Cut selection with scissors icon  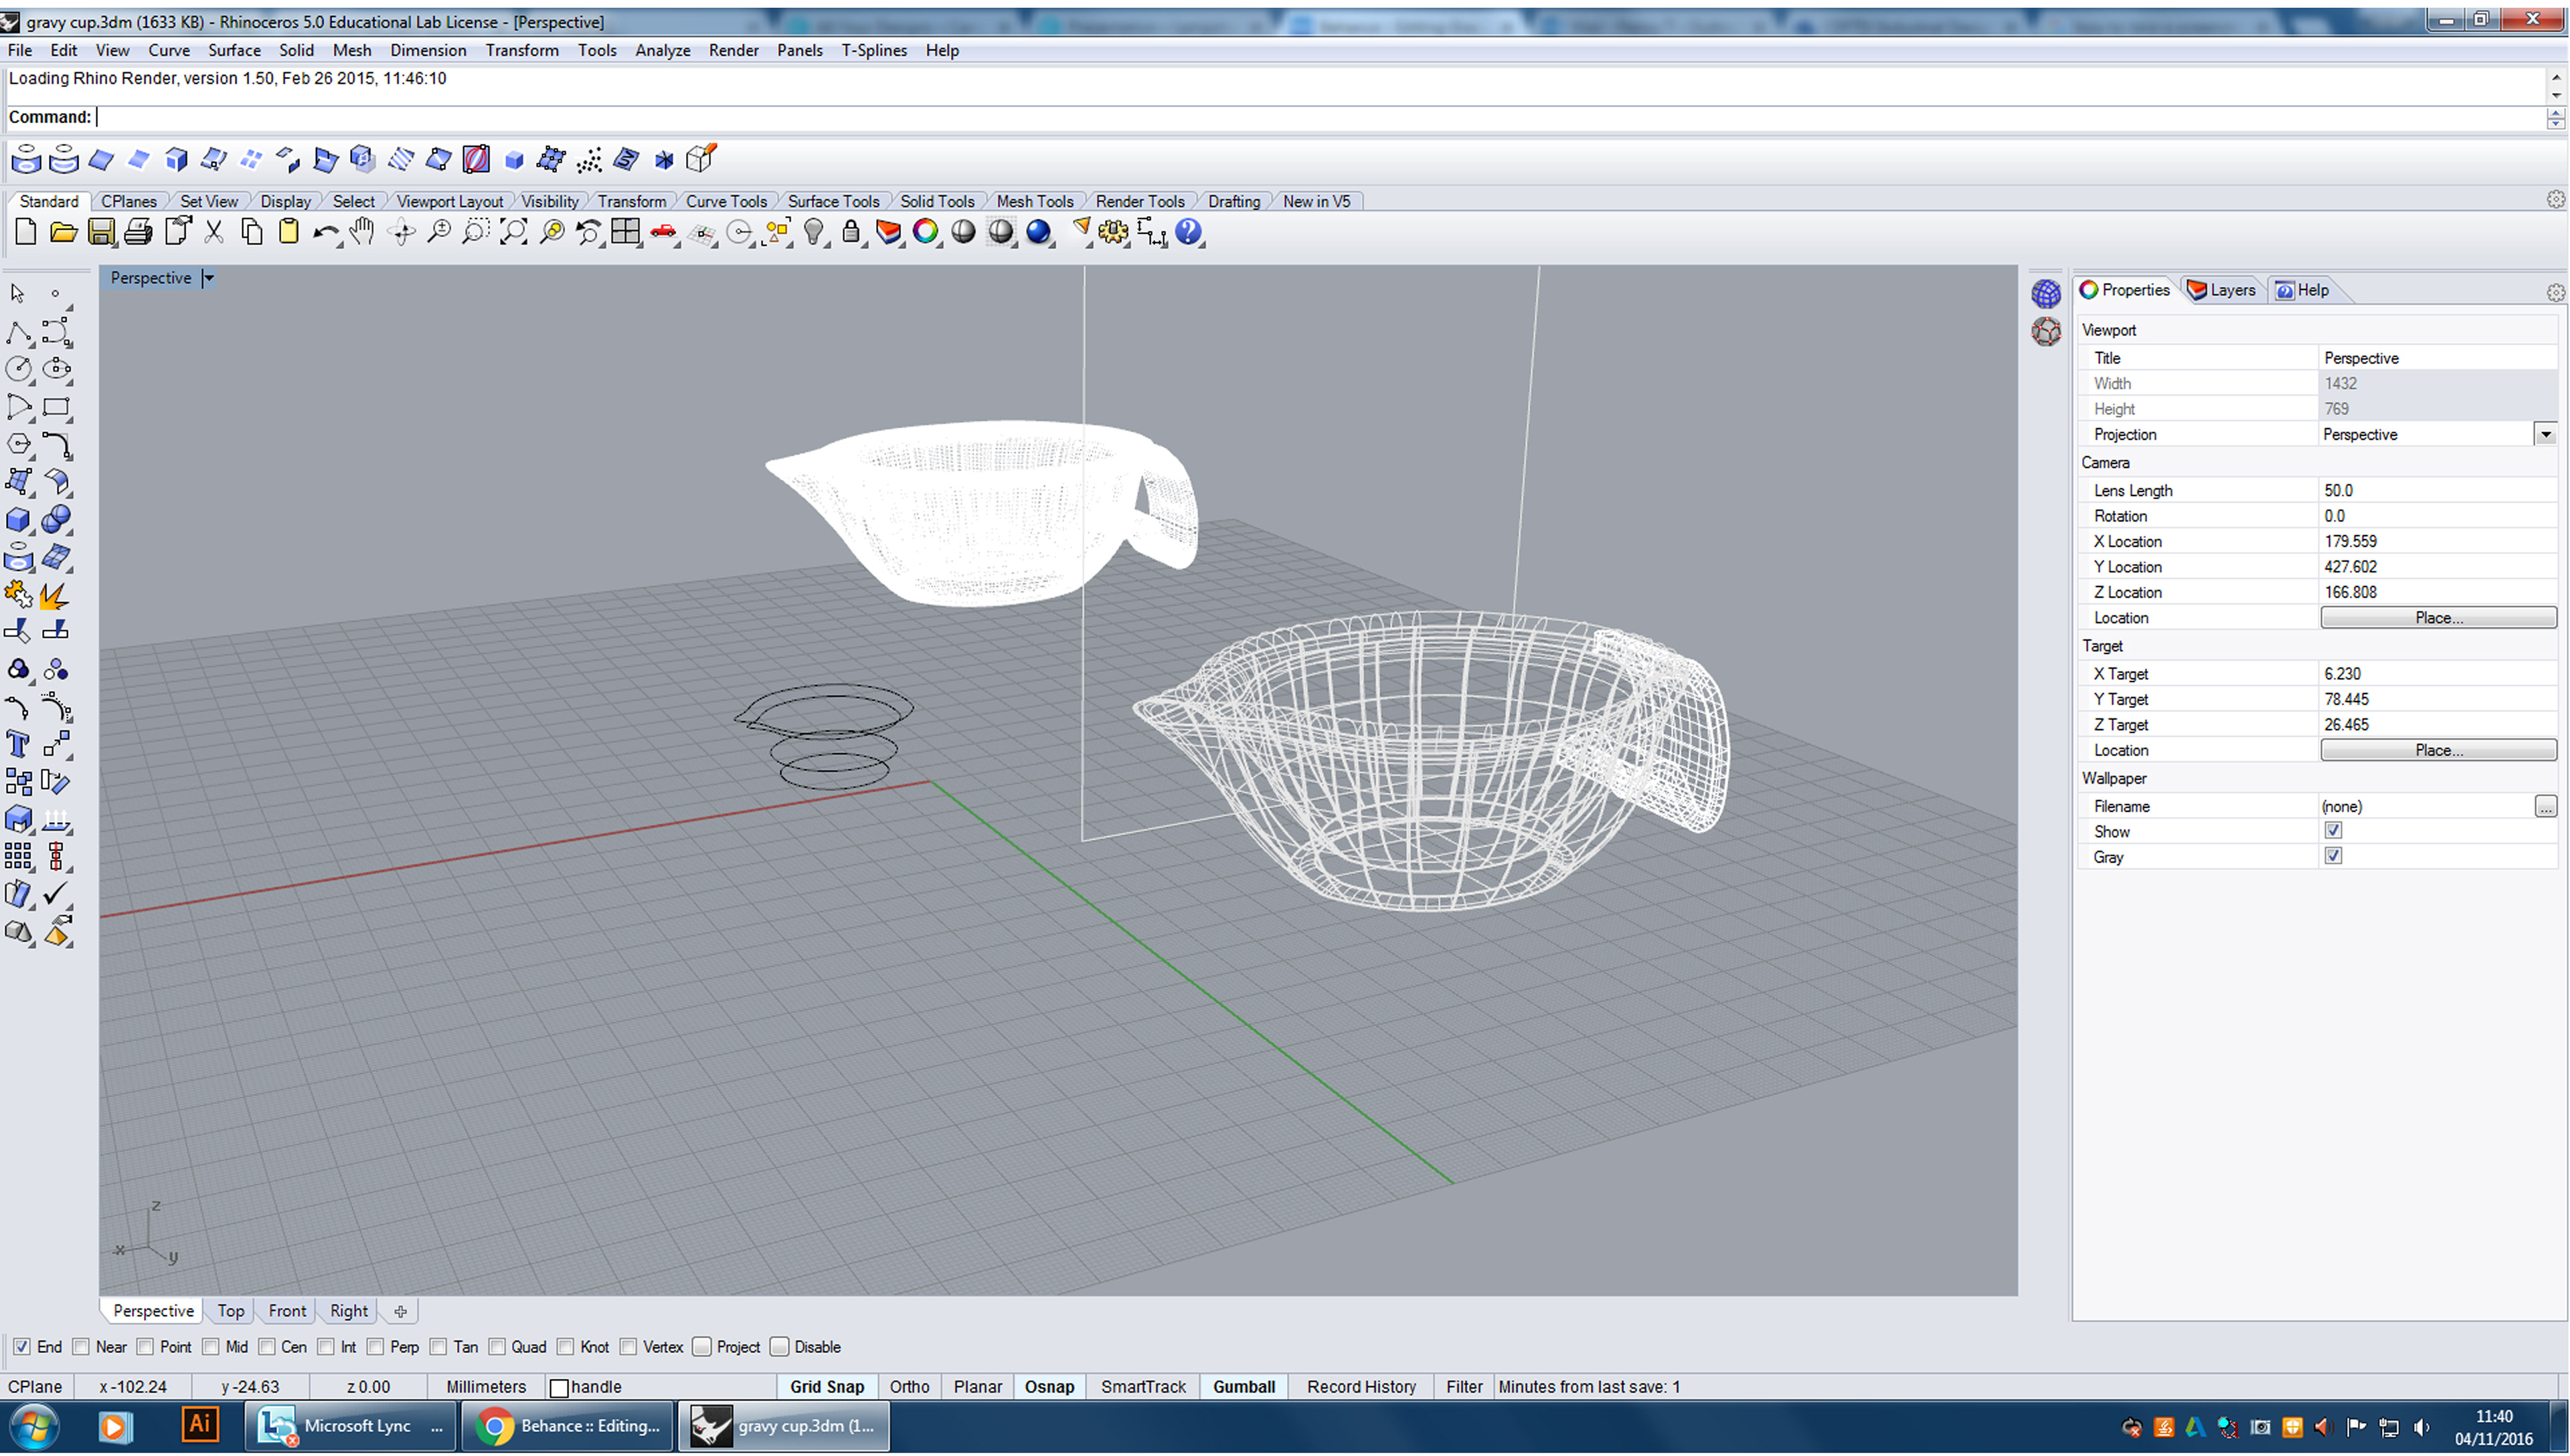coord(213,232)
